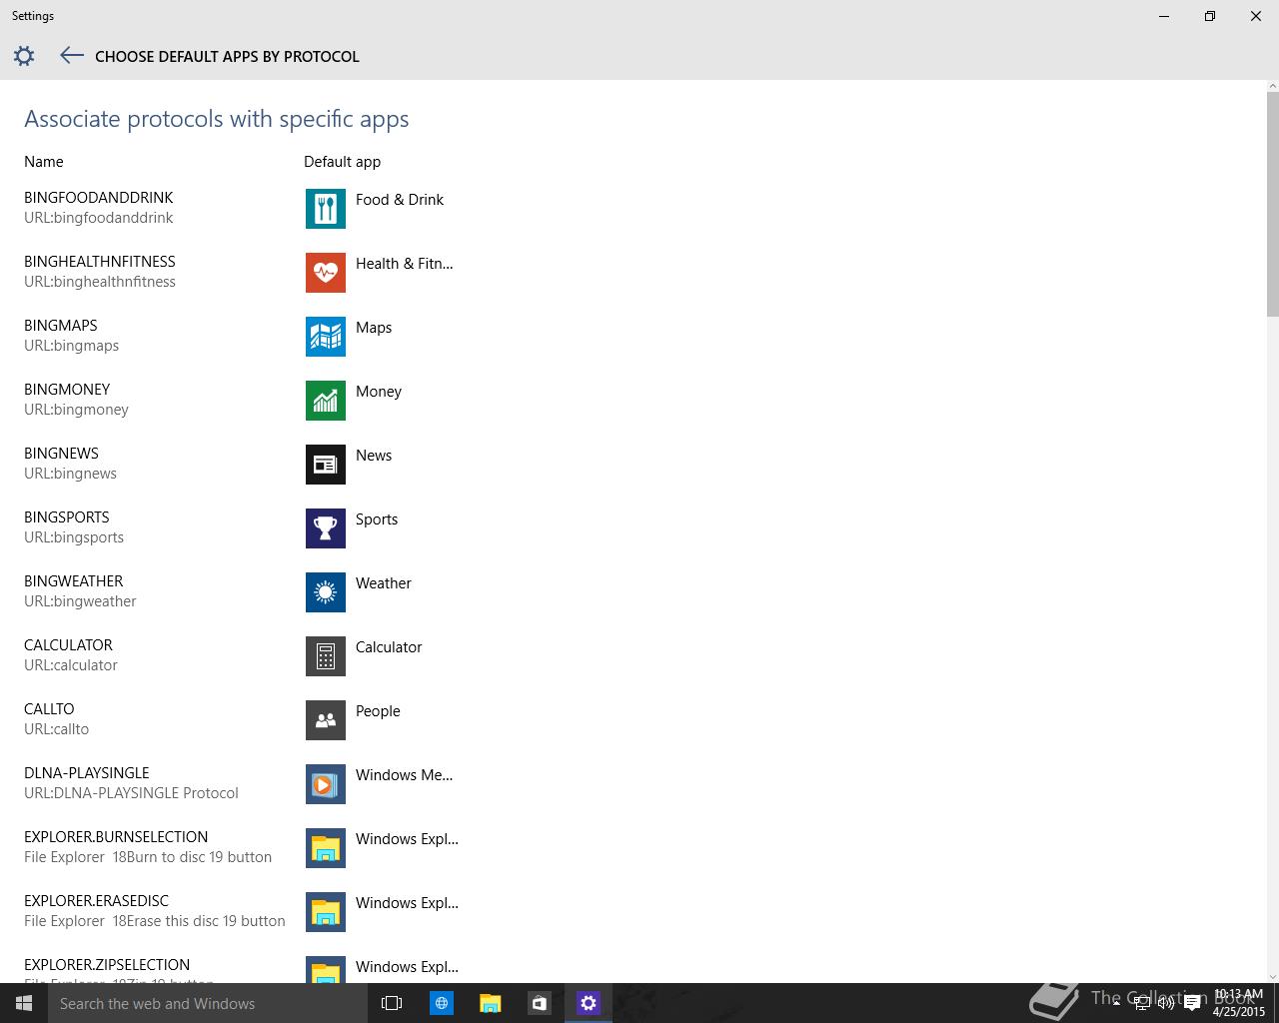Click the Maps app icon
This screenshot has height=1023, width=1279.
[326, 337]
